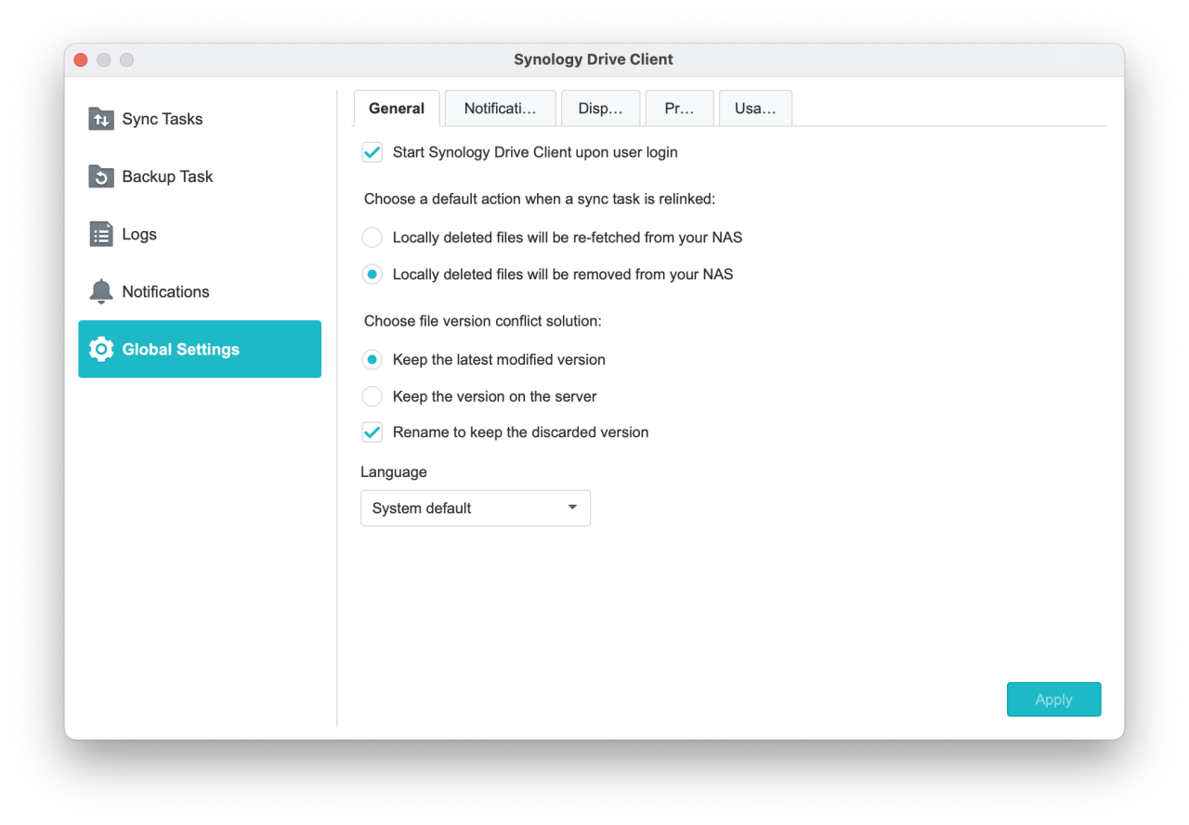Open the Language dropdown

coord(476,508)
